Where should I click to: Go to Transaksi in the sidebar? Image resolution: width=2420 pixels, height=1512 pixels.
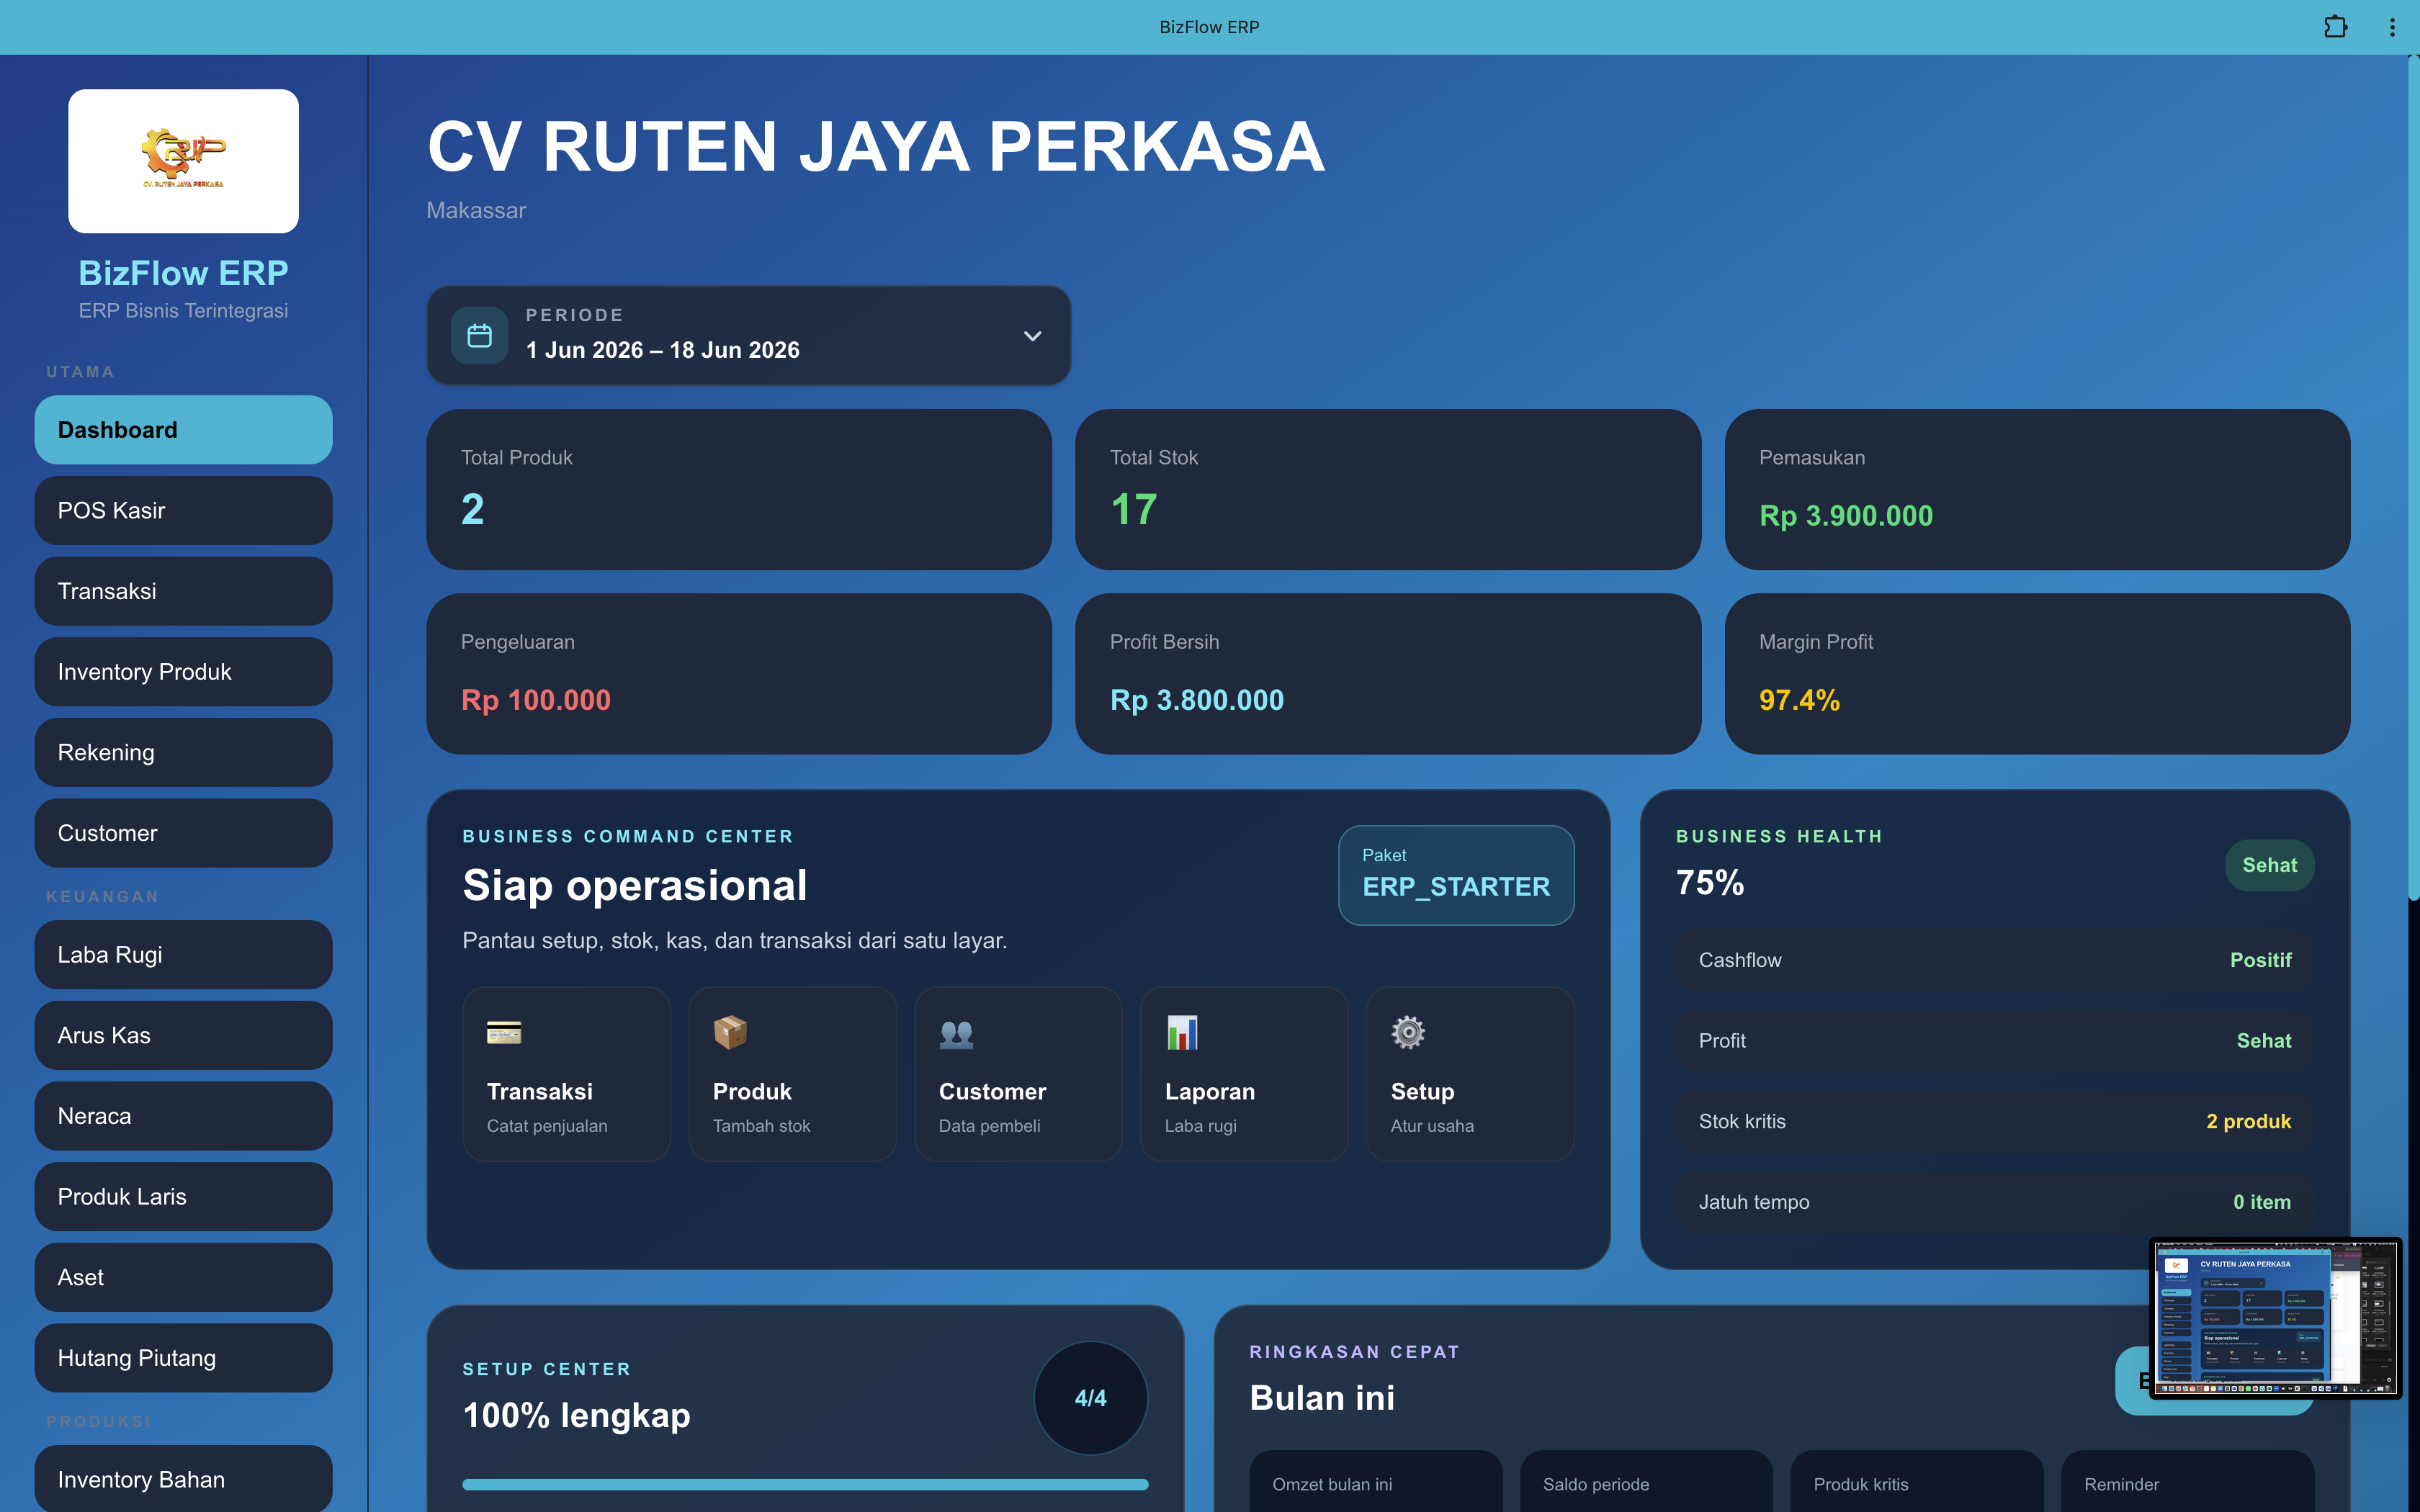183,591
